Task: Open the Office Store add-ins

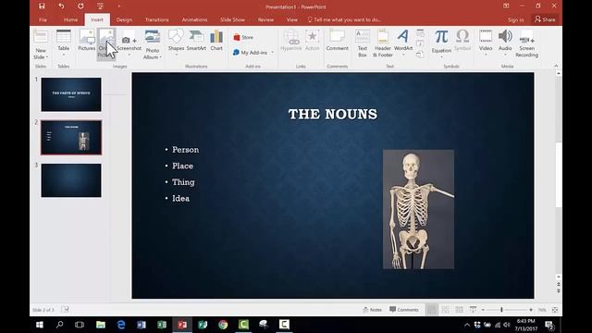Action: (243, 37)
